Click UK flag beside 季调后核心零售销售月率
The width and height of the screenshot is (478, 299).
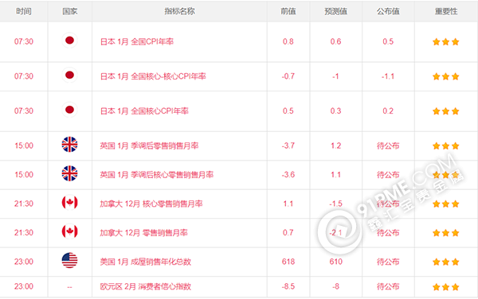69,173
